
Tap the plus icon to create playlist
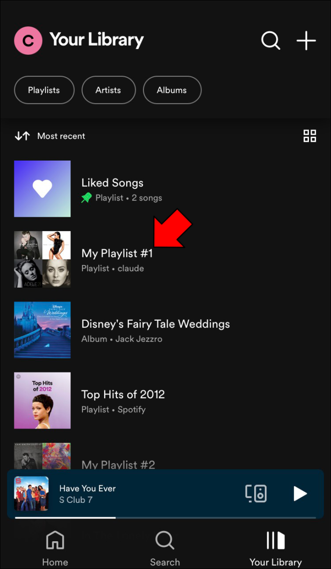coord(306,40)
